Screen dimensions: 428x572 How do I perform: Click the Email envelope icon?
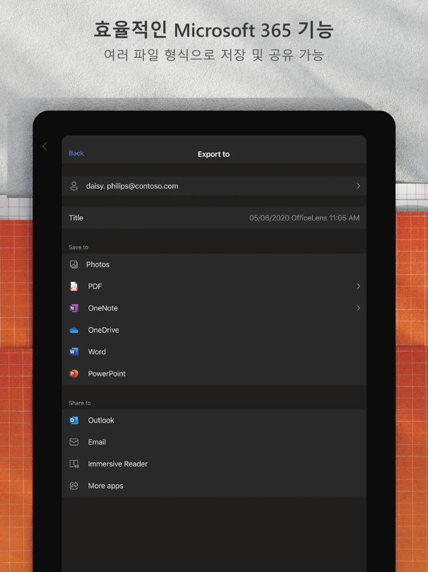(74, 442)
